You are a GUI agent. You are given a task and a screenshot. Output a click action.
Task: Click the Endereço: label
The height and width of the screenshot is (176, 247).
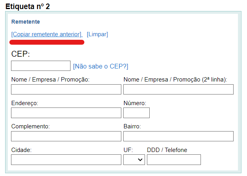pyautogui.click(x=27, y=103)
